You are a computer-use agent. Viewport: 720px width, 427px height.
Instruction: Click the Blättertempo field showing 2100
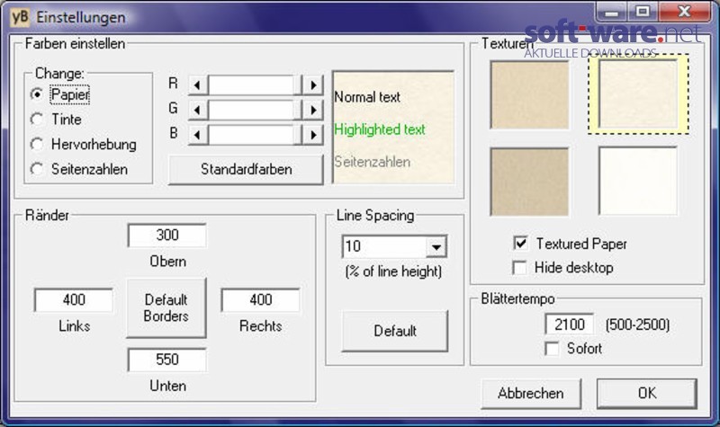pyautogui.click(x=570, y=325)
